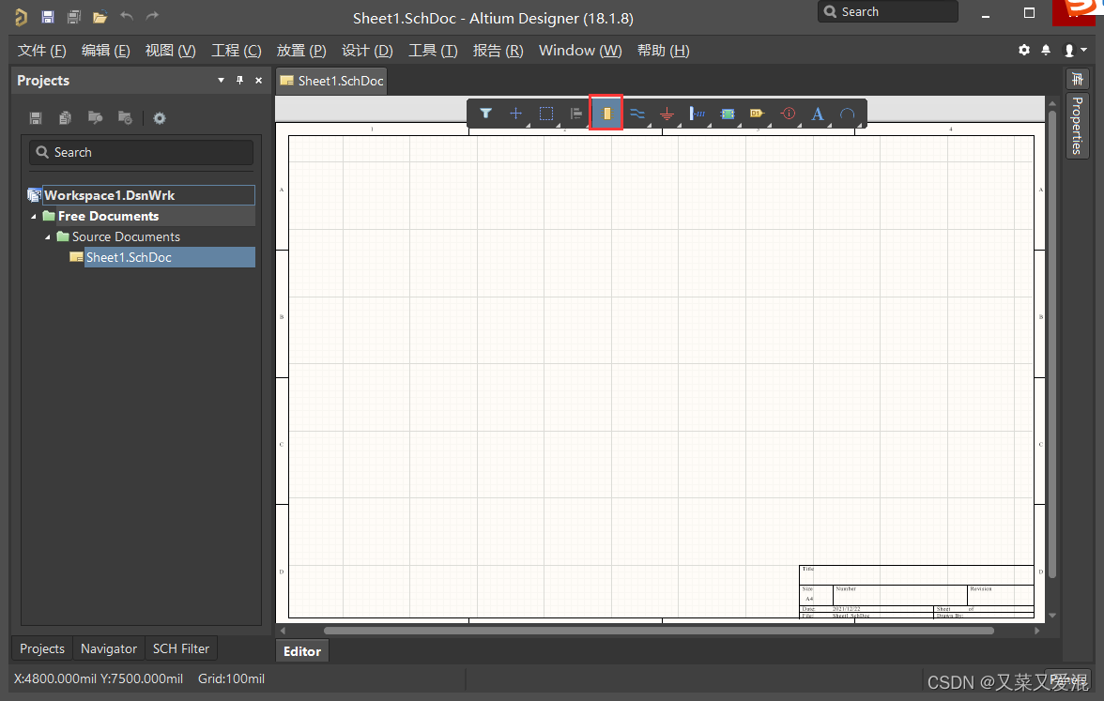This screenshot has width=1104, height=701.
Task: Collapse the Source Documents folder
Action: [x=49, y=237]
